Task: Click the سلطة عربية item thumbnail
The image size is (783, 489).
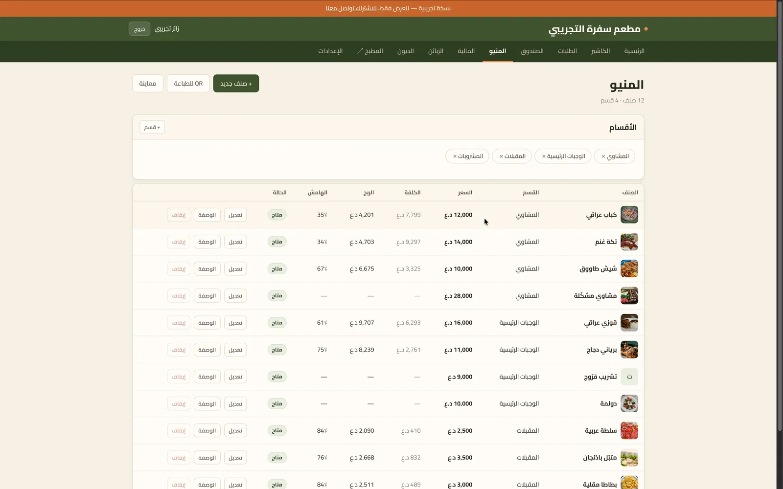Action: tap(629, 431)
